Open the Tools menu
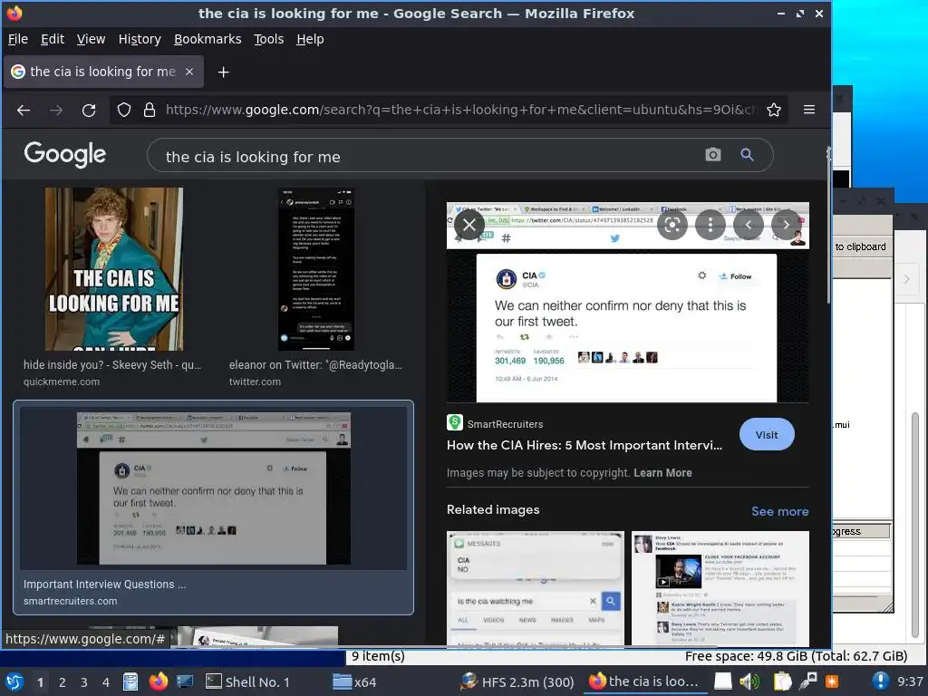 click(268, 39)
